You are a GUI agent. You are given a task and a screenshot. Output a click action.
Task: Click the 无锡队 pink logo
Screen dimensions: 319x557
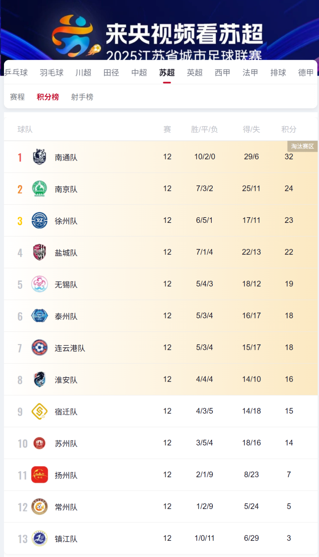pos(40,284)
